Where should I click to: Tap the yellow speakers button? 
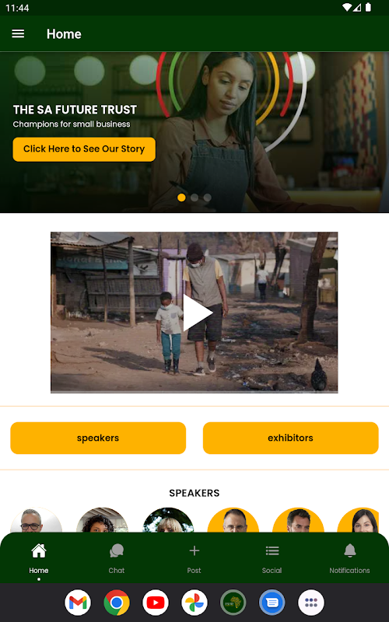coord(98,438)
